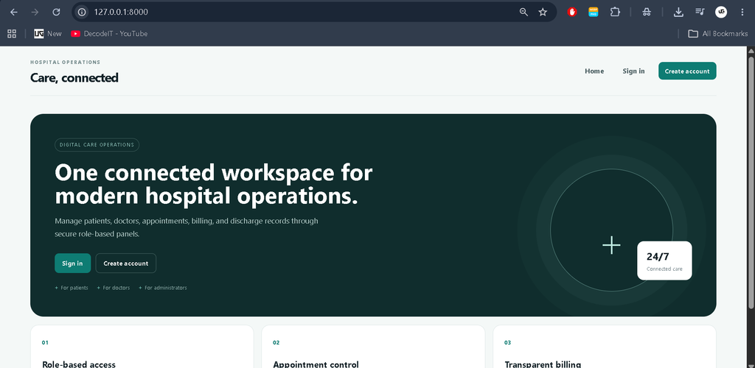Click the HOSPITAL OPERATIONS header label
This screenshot has width=755, height=368.
(66, 63)
